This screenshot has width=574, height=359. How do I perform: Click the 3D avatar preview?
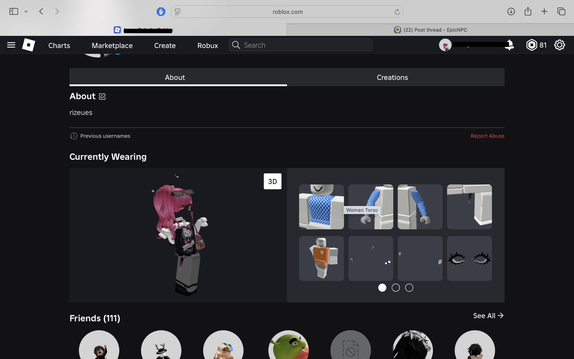[178, 235]
